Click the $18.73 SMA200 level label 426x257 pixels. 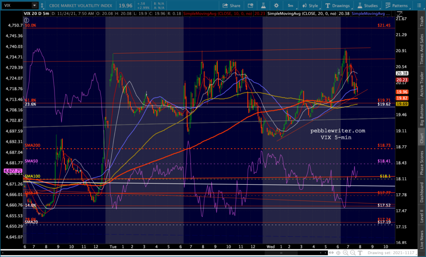(x=384, y=145)
